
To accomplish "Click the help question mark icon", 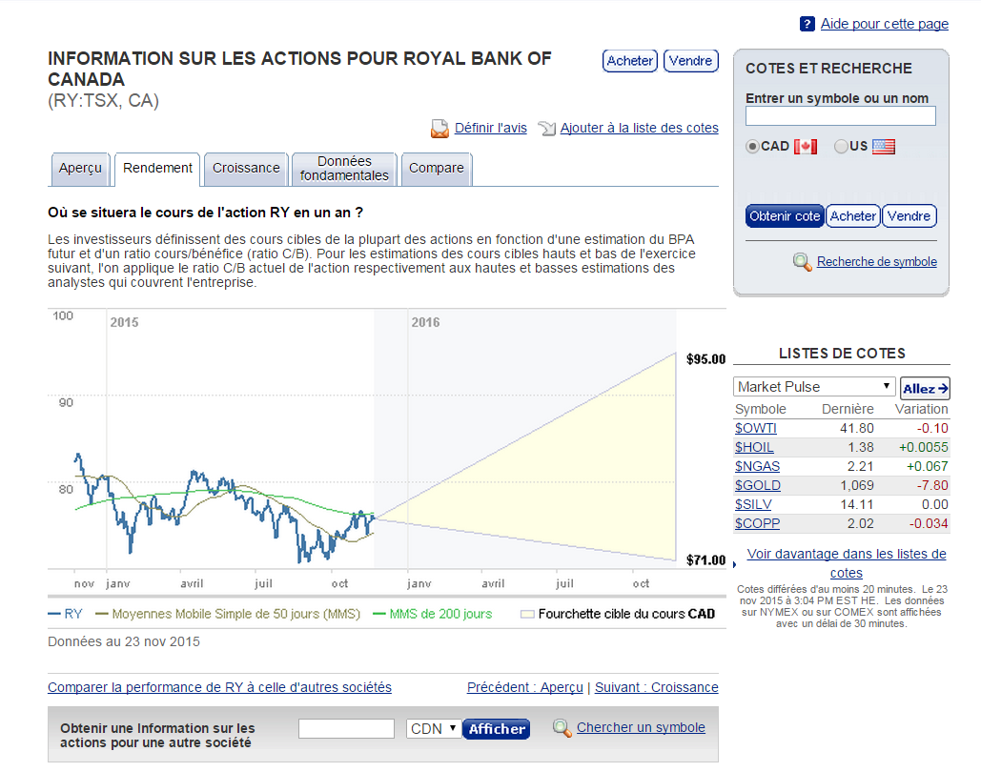I will (807, 24).
